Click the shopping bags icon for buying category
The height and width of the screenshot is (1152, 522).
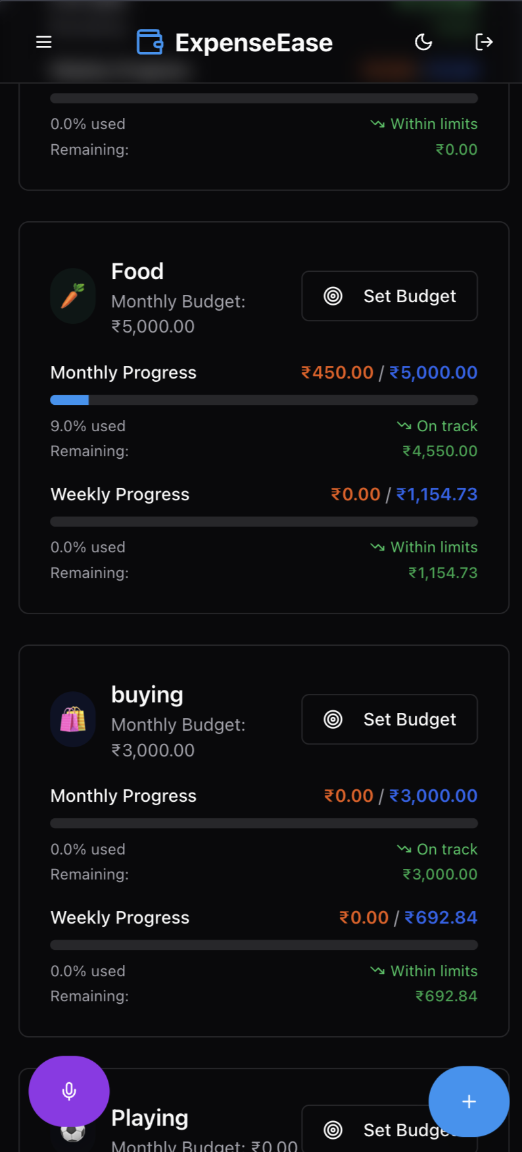pyautogui.click(x=72, y=719)
